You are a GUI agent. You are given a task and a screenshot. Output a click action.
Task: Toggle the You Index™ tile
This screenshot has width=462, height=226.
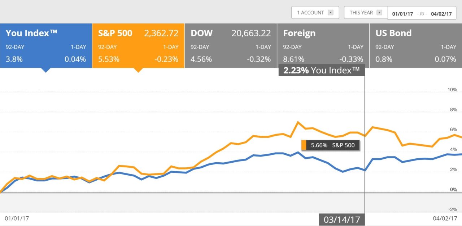(46, 46)
